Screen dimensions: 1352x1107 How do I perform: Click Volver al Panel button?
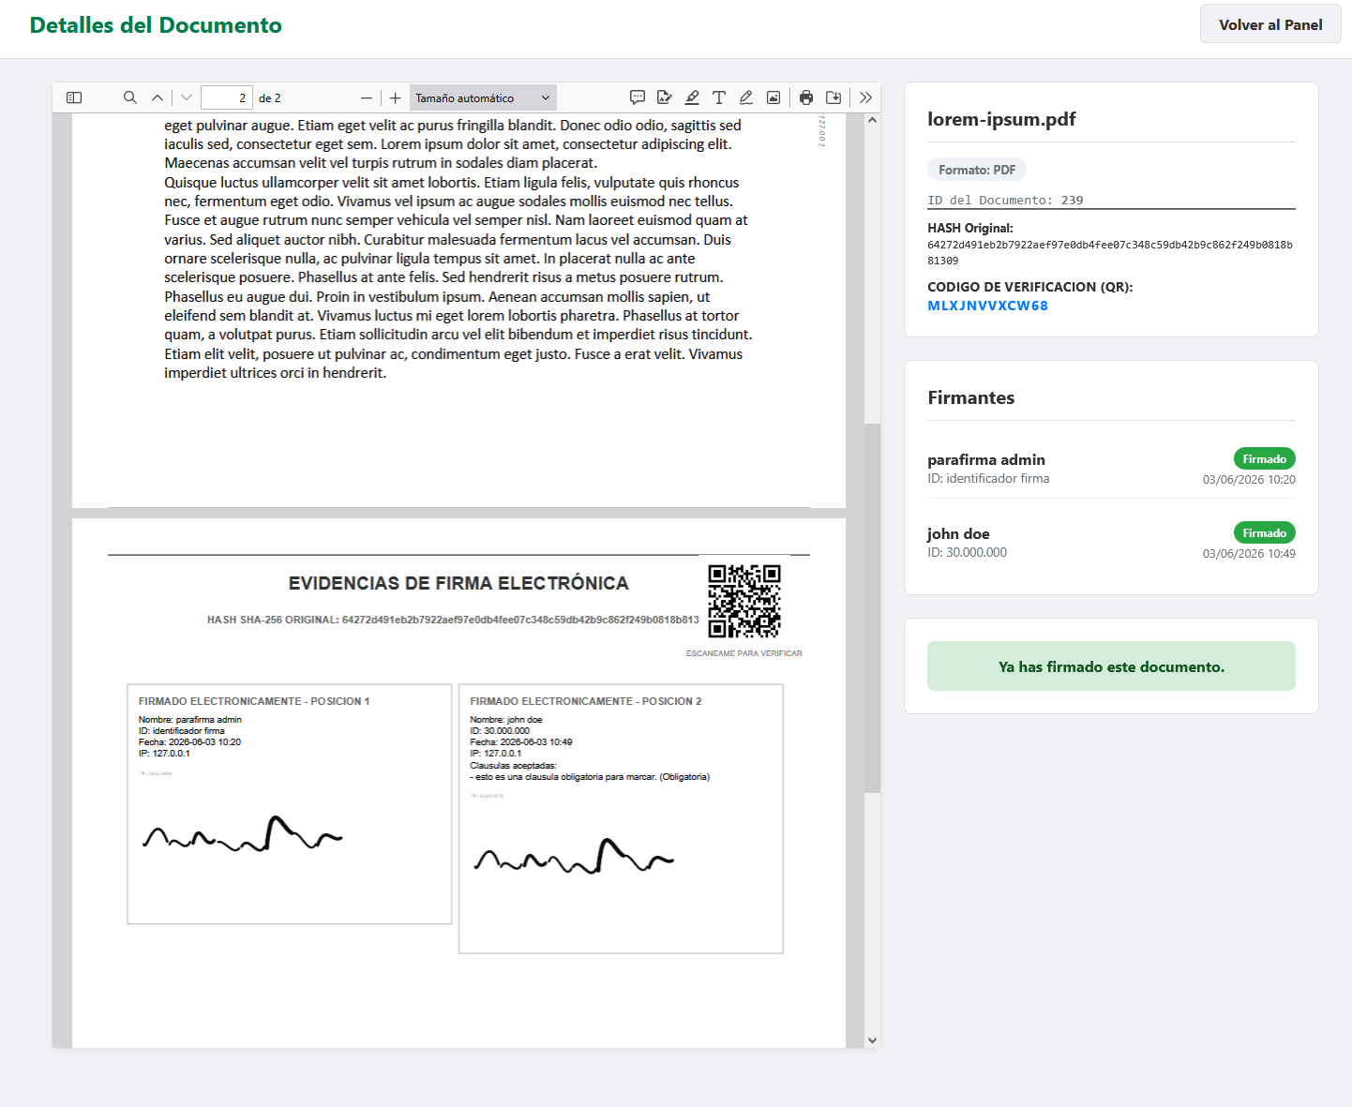1270,24
